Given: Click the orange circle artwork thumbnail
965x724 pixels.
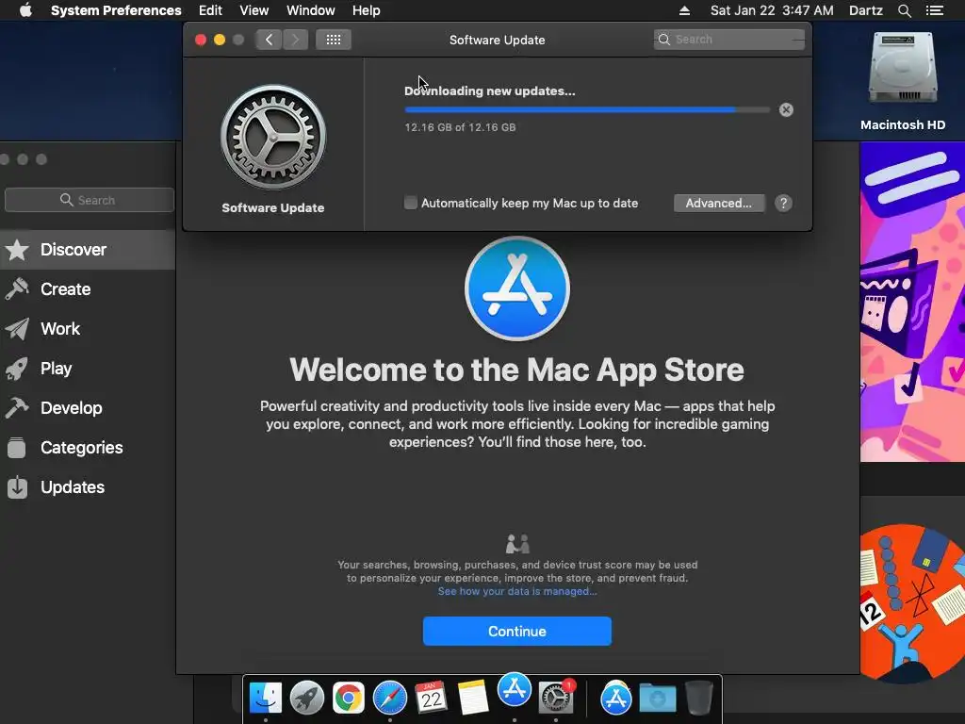Looking at the screenshot, I should click(912, 603).
